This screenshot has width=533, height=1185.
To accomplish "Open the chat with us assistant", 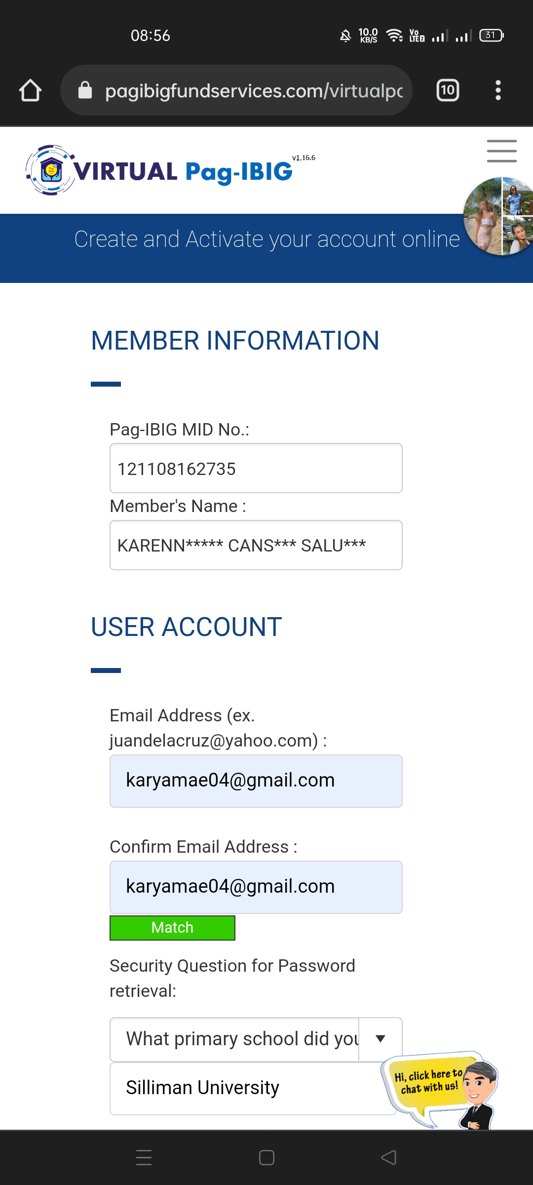I will pos(439,1088).
